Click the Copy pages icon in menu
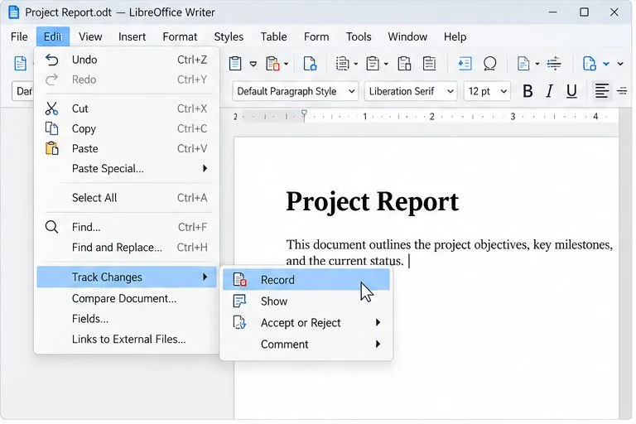The height and width of the screenshot is (424, 636). tap(51, 128)
